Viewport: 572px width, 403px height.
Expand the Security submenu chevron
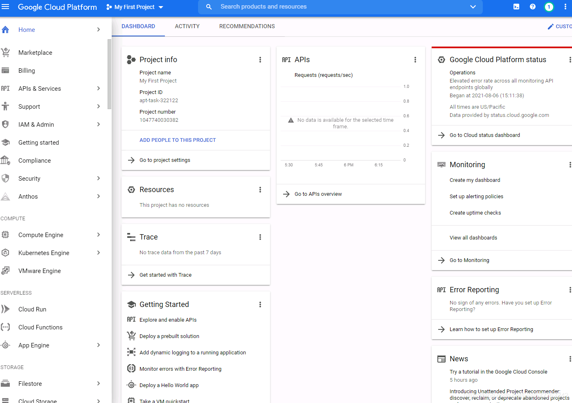[99, 178]
